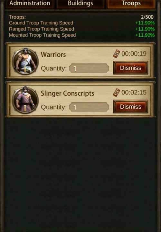Tap the Warriors portrait icon

click(25, 61)
